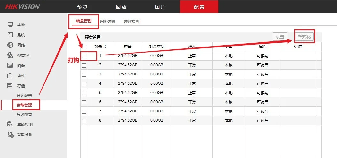The image size is (337, 158).
Task: Select the checkbox for disk 8
Action: (84, 121)
